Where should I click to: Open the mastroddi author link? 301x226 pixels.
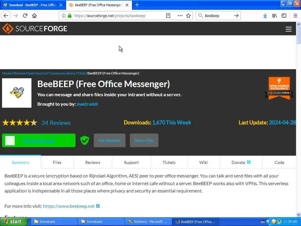87,104
